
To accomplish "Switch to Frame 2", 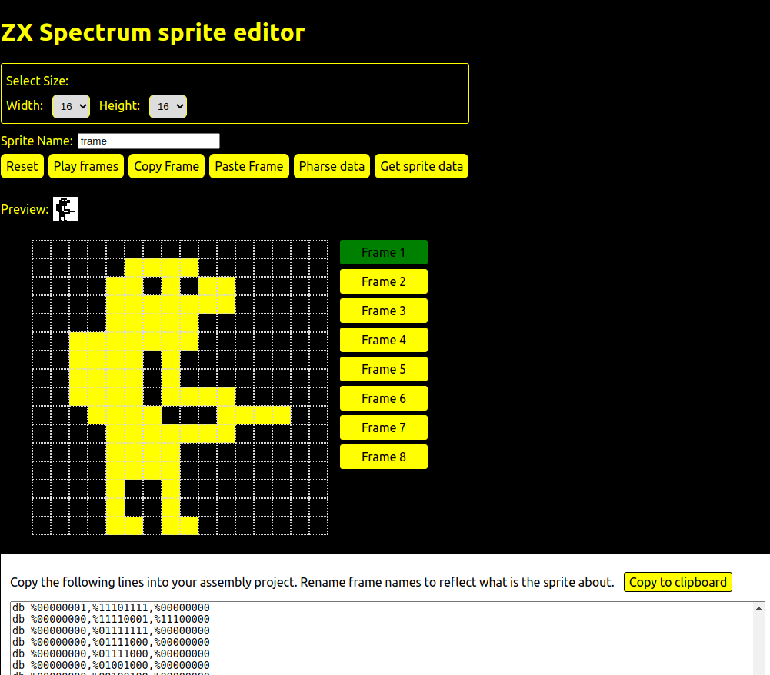I will tap(384, 282).
